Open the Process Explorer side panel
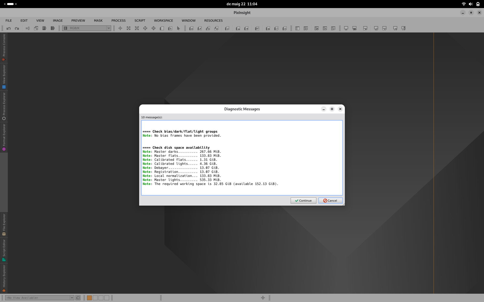The width and height of the screenshot is (484, 302). click(4, 106)
